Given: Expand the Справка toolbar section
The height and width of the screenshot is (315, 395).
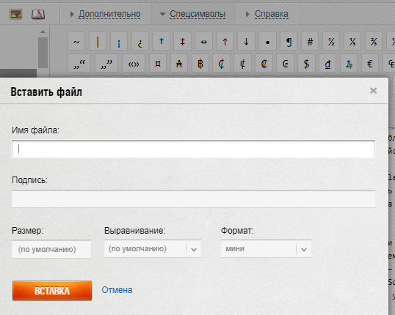Looking at the screenshot, I should click(x=272, y=14).
